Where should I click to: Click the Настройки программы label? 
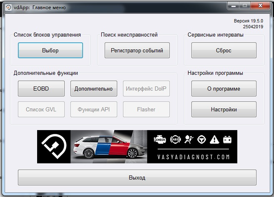coord(215,73)
